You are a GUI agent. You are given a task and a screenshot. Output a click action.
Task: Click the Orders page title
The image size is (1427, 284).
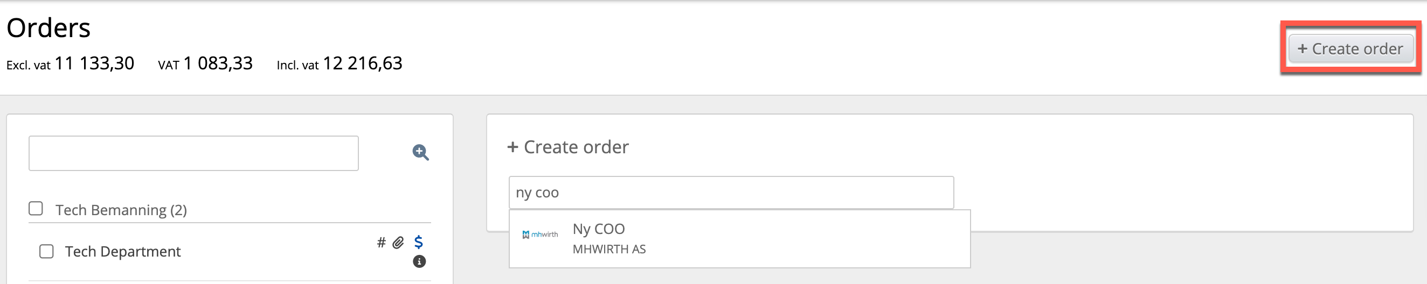click(x=48, y=27)
